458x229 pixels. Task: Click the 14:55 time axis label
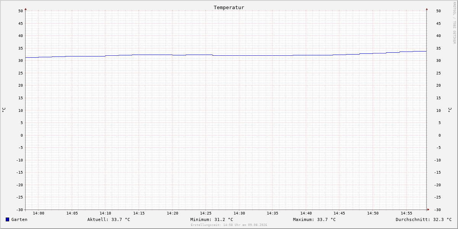click(x=406, y=213)
